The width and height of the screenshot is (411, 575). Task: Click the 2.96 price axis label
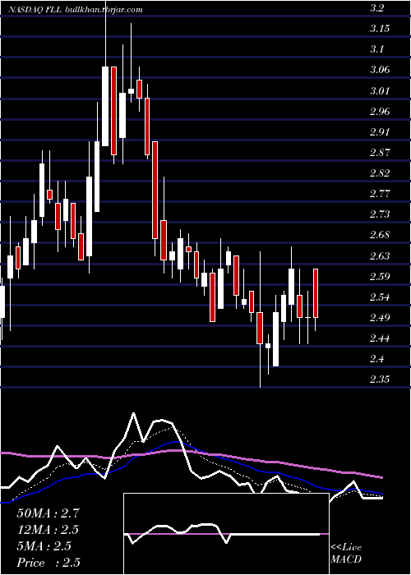tap(380, 111)
